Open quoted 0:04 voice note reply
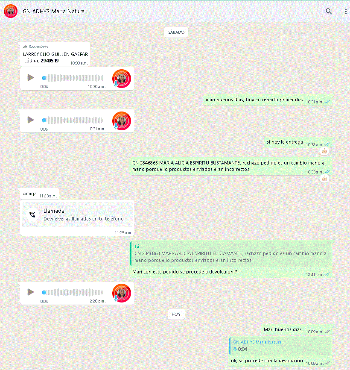 280,346
